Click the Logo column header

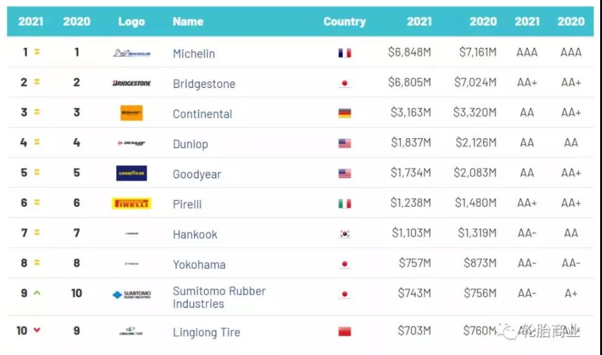pos(131,22)
